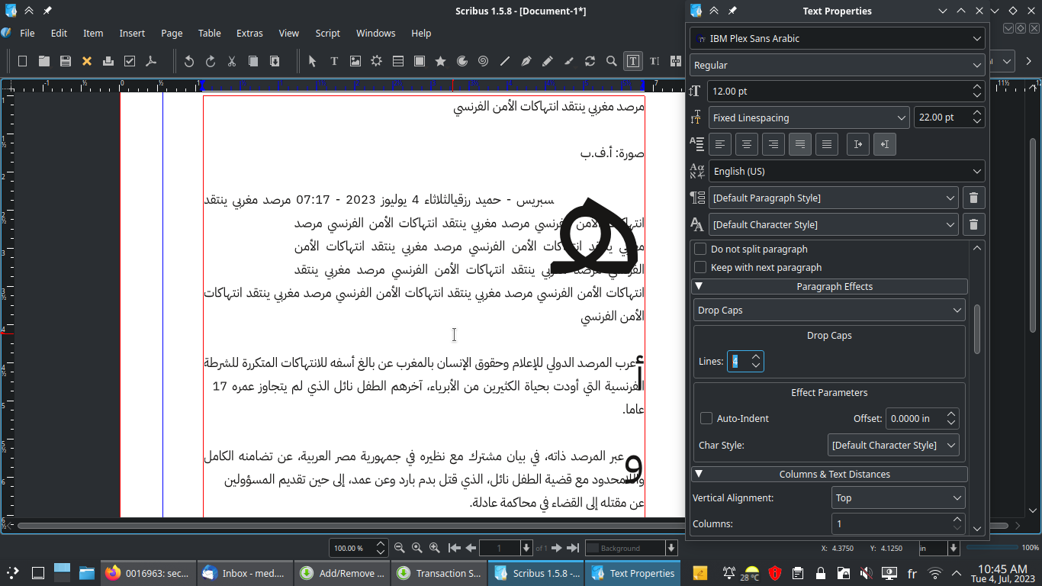Click the Align text center button
This screenshot has width=1042, height=586.
point(747,144)
